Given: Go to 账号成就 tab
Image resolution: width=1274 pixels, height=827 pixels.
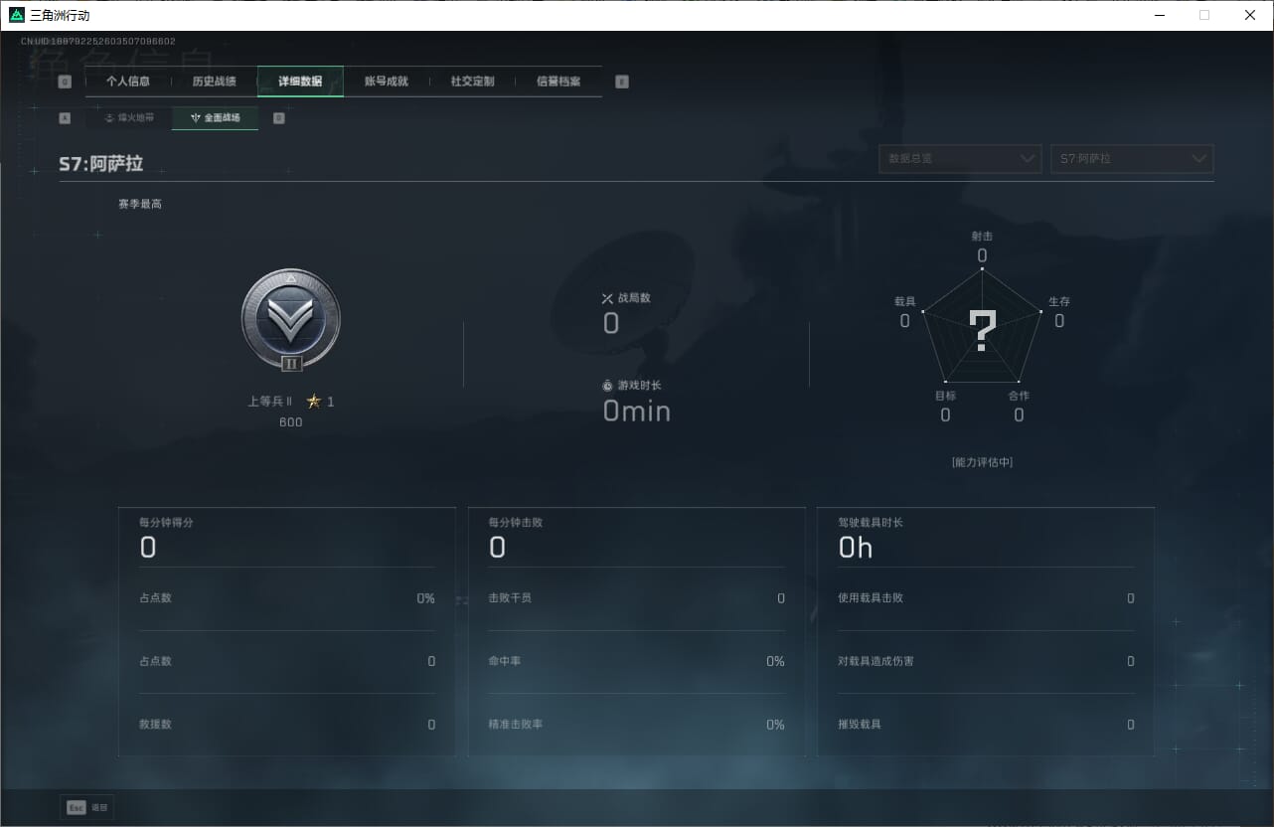Looking at the screenshot, I should (387, 82).
